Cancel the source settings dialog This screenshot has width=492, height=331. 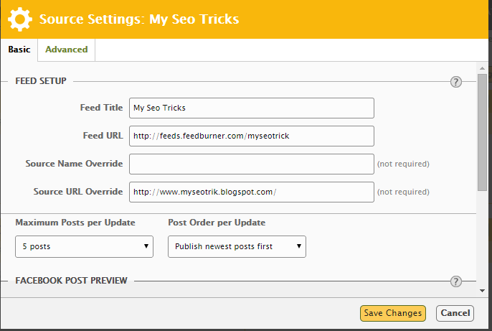click(x=455, y=313)
